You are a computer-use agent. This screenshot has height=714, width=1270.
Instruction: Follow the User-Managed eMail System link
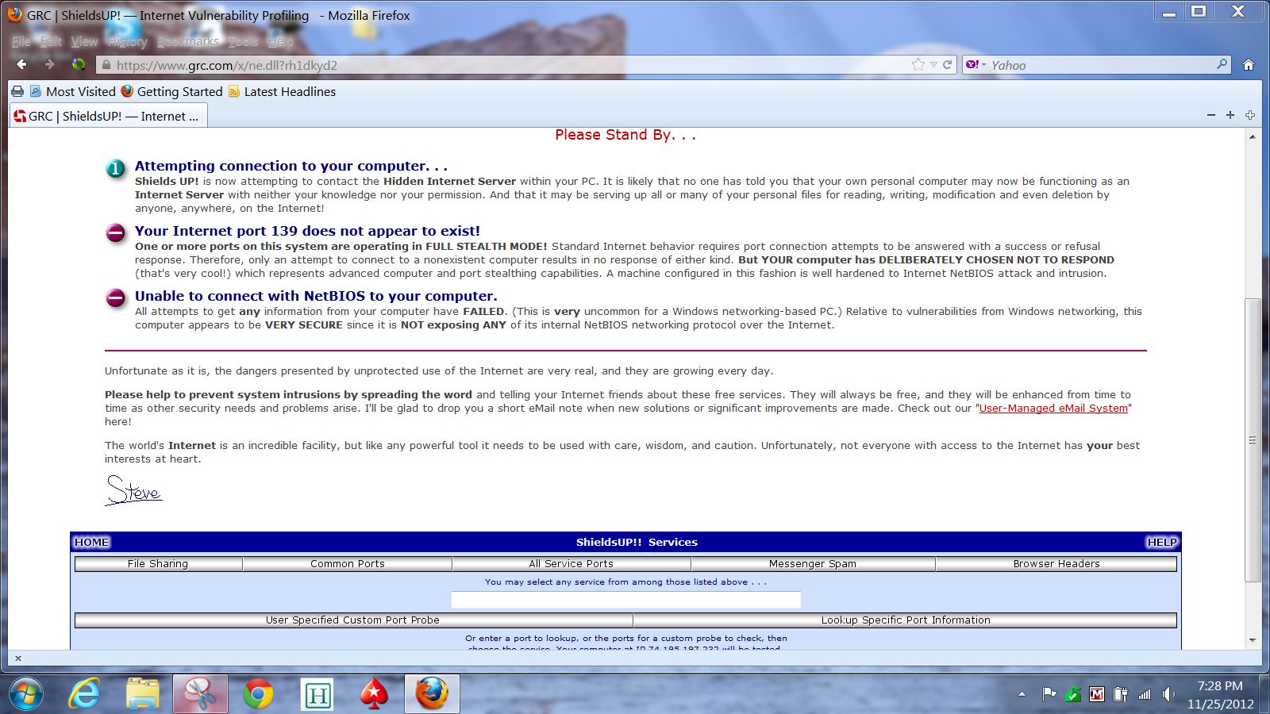coord(1053,408)
